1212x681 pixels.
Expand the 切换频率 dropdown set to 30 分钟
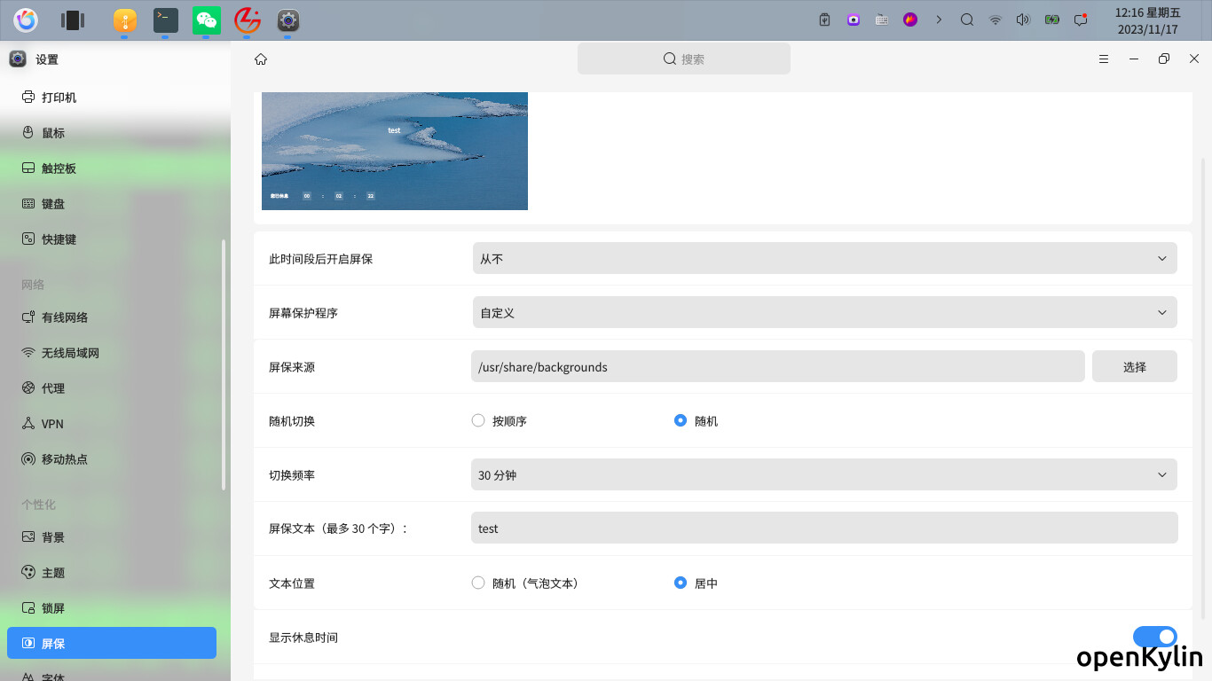[824, 475]
